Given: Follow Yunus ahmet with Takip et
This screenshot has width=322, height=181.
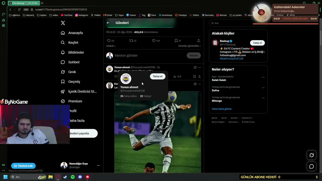Looking at the screenshot, I should point(158,76).
